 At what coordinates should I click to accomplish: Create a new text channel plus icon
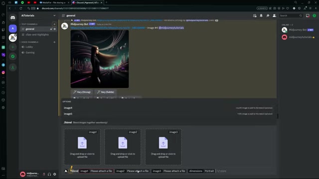(54, 24)
